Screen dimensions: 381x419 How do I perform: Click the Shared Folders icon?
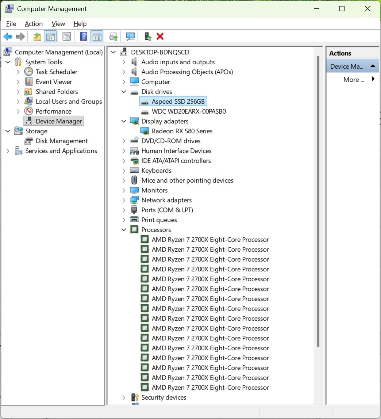tap(28, 91)
